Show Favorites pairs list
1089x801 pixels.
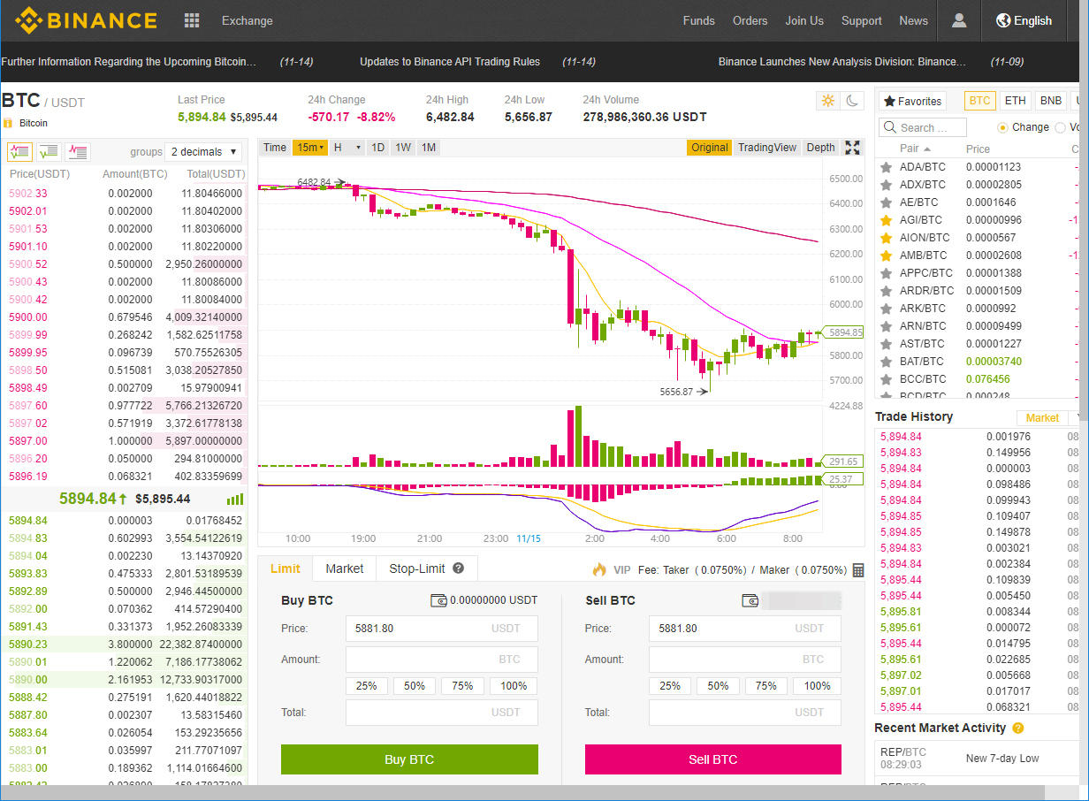coord(912,101)
